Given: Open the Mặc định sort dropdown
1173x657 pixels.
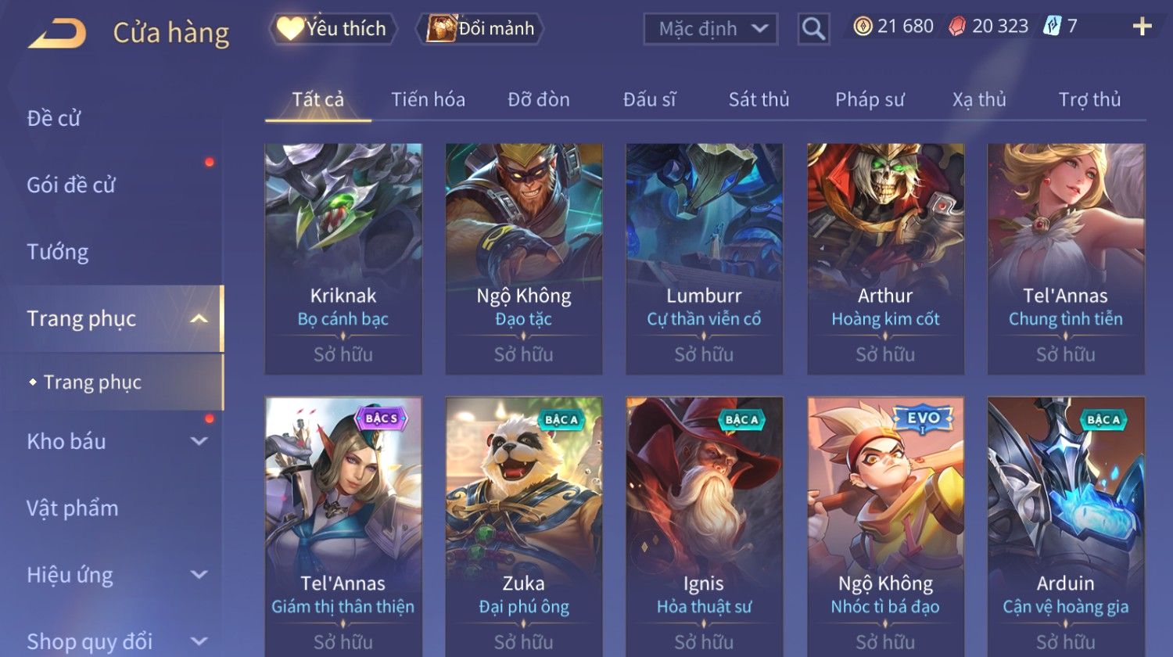Looking at the screenshot, I should point(711,29).
